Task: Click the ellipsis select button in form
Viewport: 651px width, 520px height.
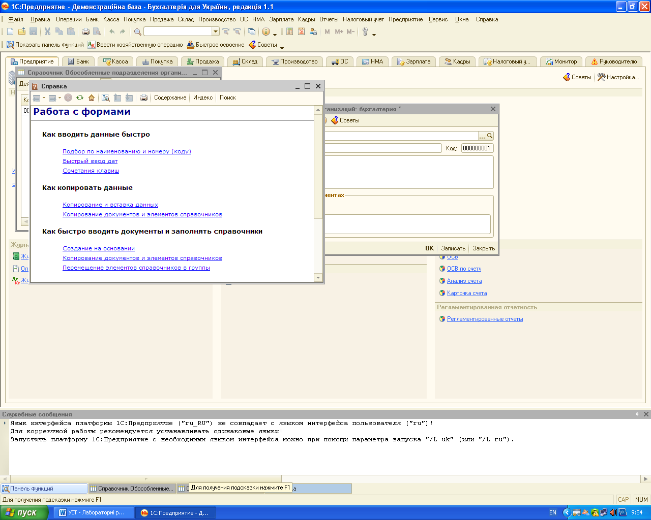Action: (x=482, y=136)
